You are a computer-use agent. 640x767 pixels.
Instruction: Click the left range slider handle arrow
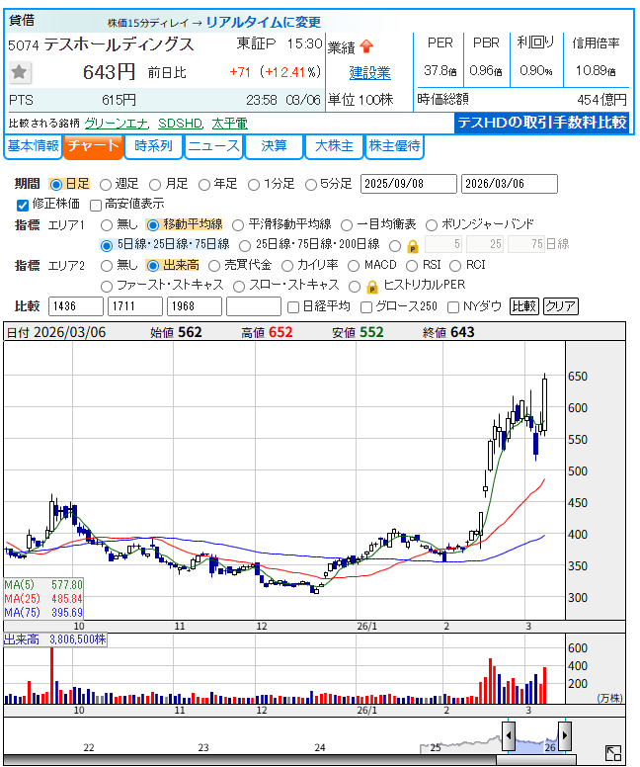click(509, 735)
